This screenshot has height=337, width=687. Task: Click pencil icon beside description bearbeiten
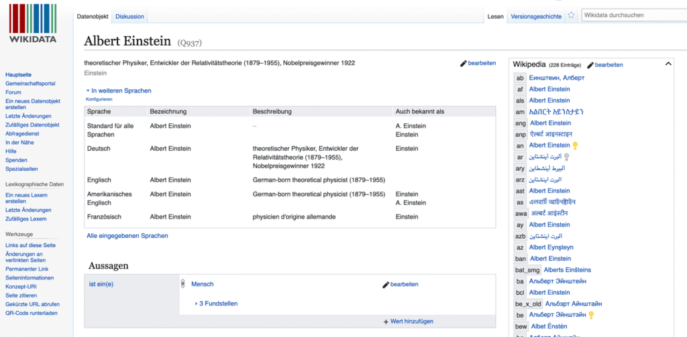tap(464, 64)
